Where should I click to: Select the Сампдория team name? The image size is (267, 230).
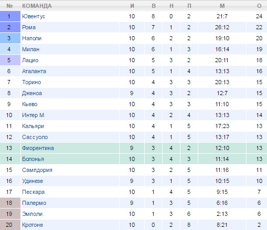tap(37, 170)
